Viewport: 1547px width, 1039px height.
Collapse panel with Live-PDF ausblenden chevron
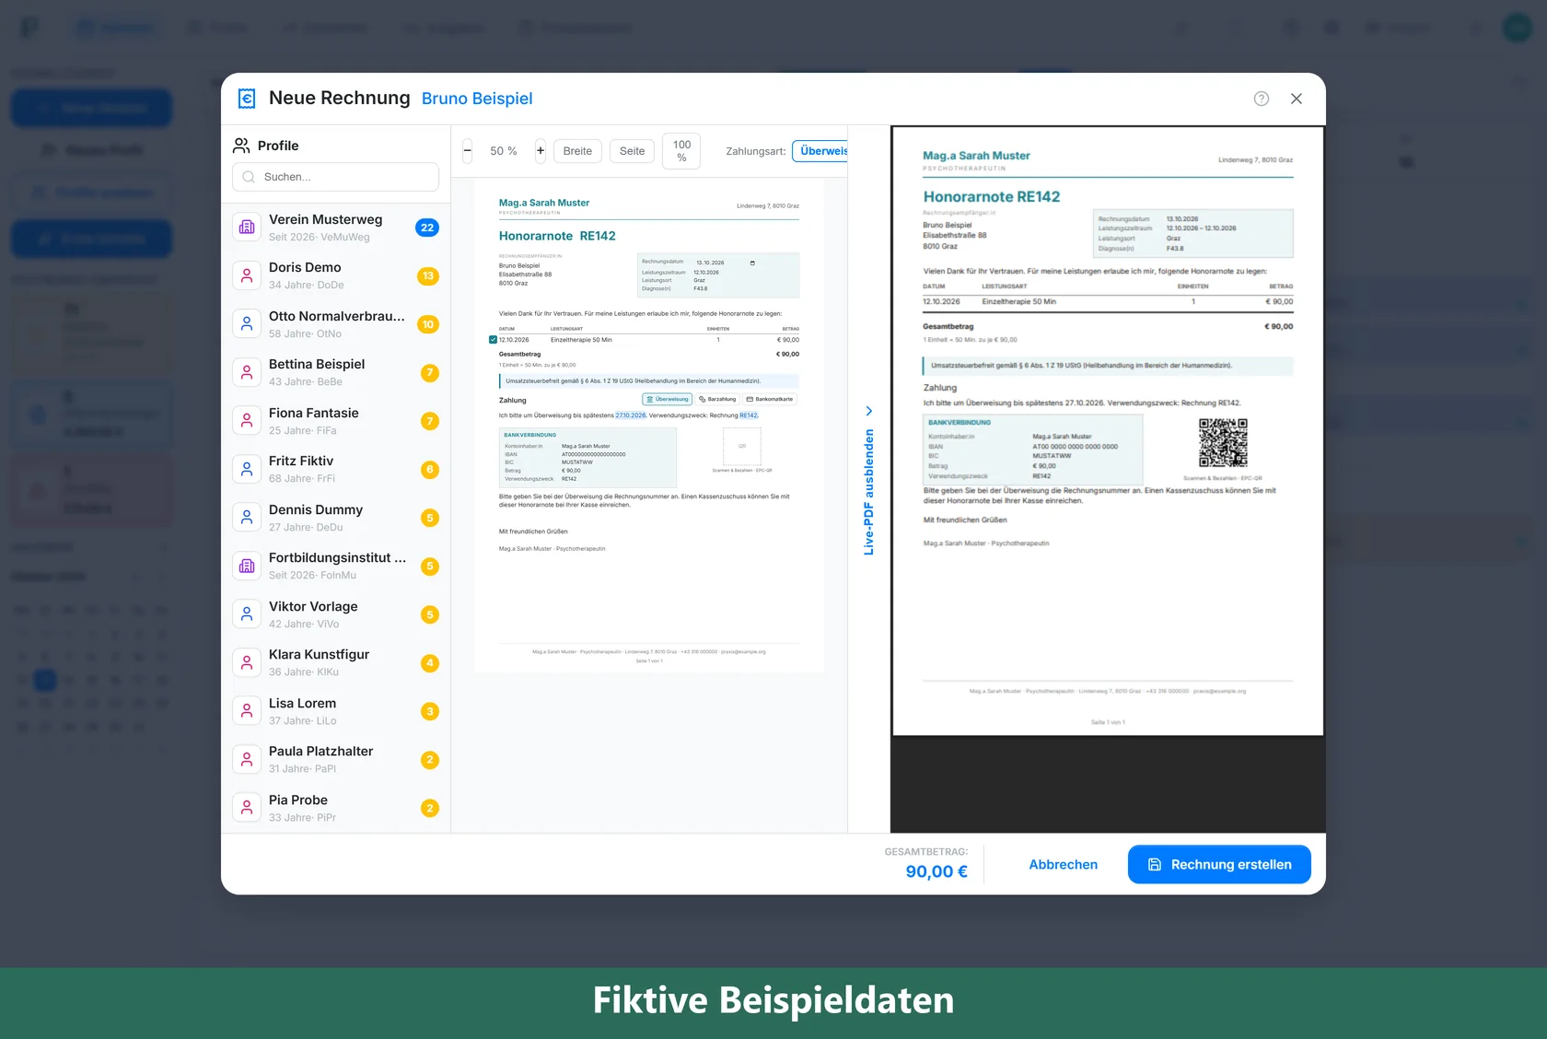pyautogui.click(x=868, y=411)
